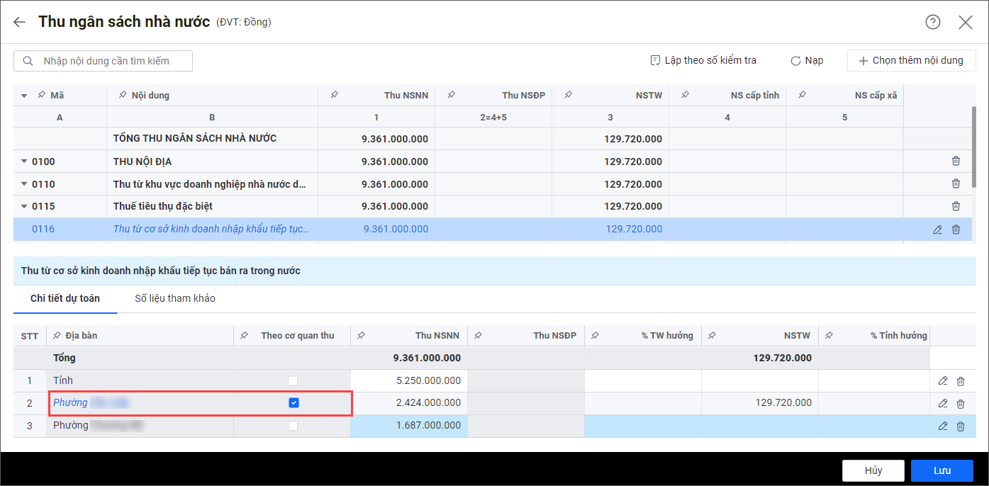Pin the Nội dung column

[x=123, y=95]
